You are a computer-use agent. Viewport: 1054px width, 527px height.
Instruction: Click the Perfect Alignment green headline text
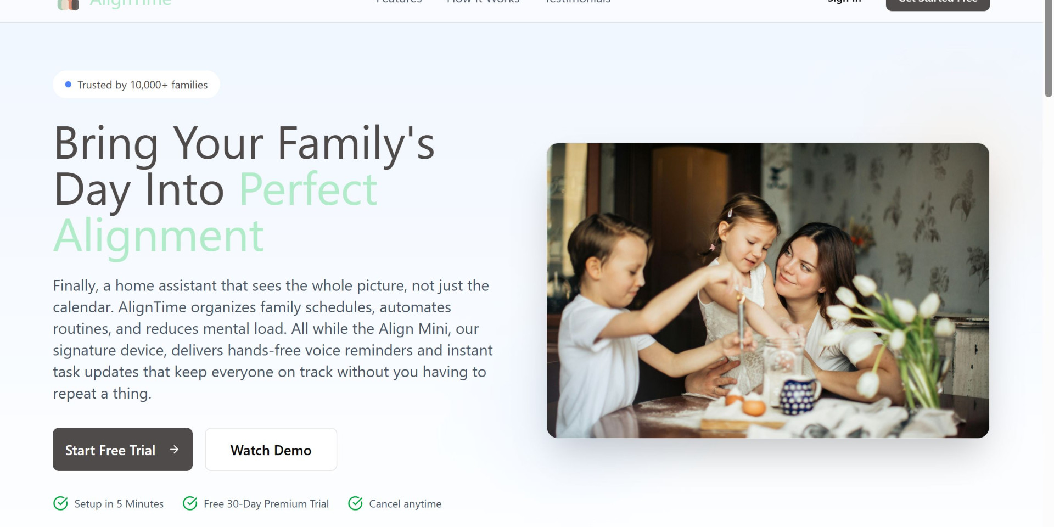tap(216, 212)
